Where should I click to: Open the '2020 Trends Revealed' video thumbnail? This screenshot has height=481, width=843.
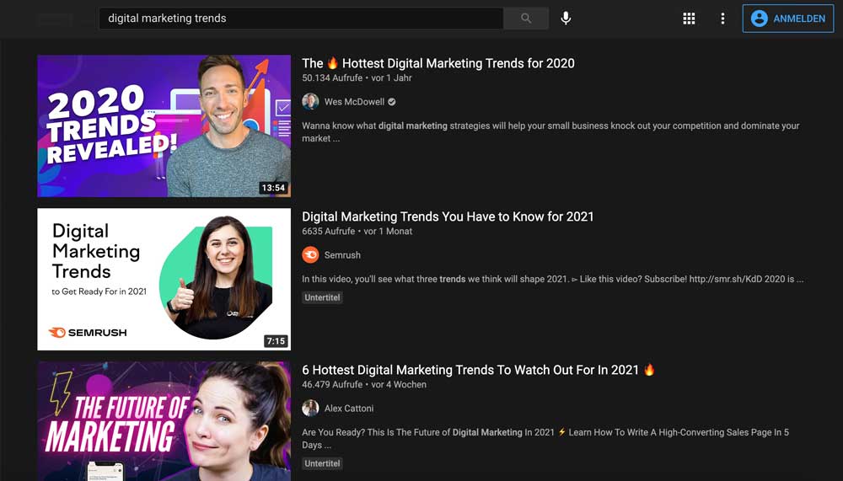point(164,126)
